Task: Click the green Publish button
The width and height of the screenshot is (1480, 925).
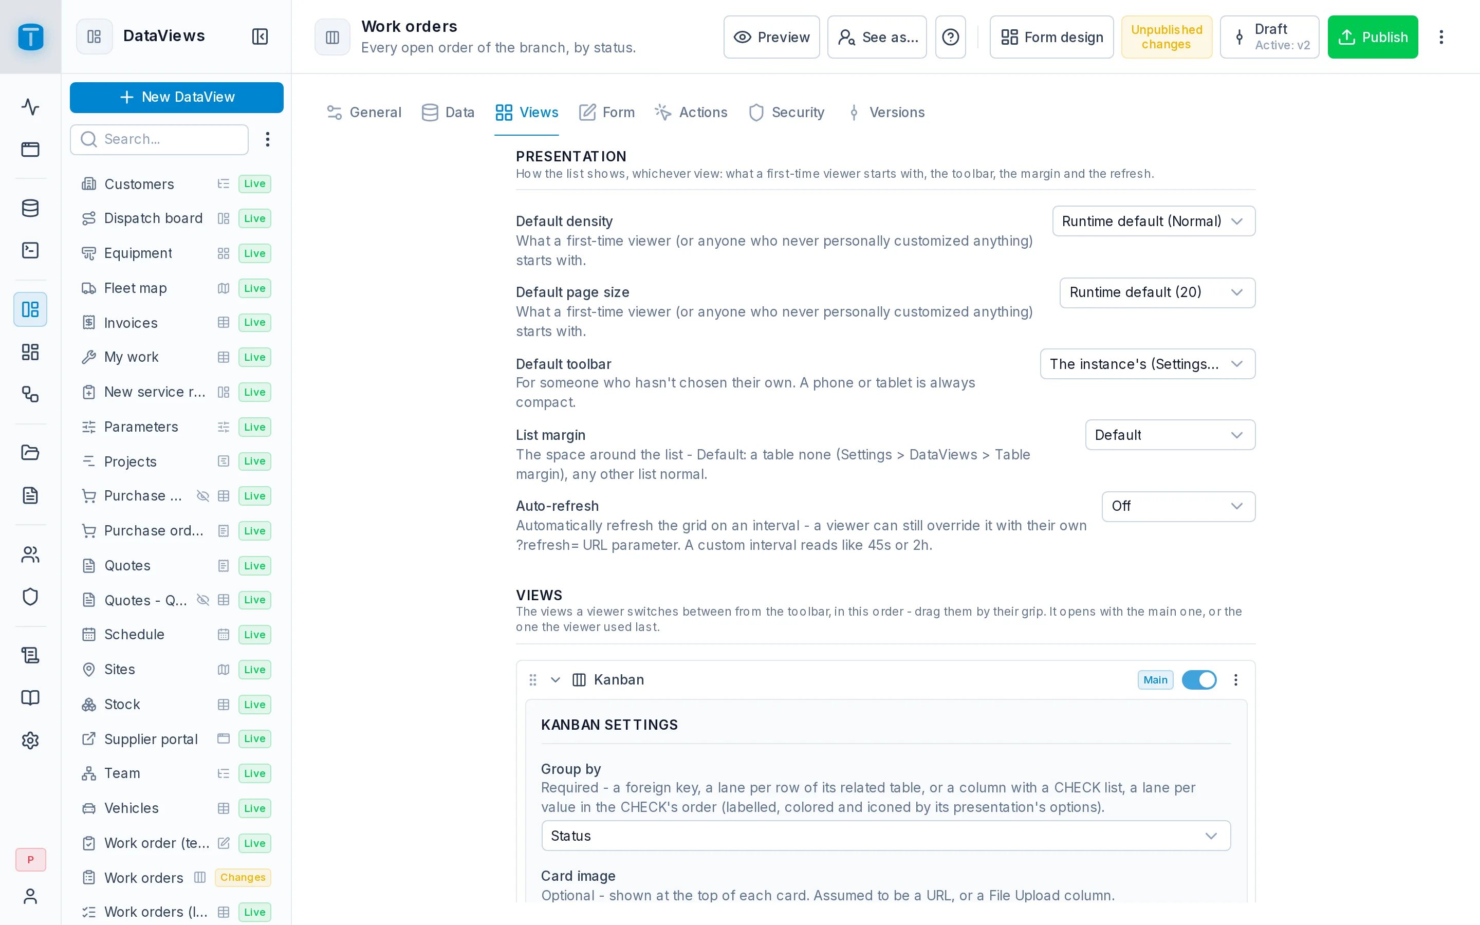Action: point(1373,38)
